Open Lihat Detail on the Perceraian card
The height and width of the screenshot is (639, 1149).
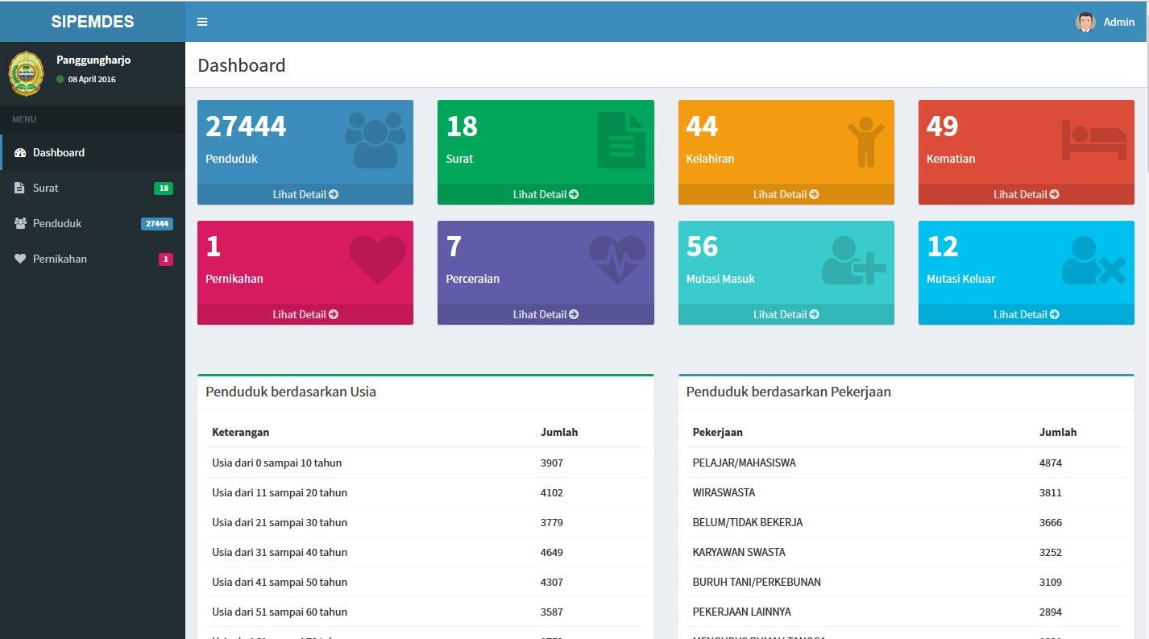click(545, 314)
